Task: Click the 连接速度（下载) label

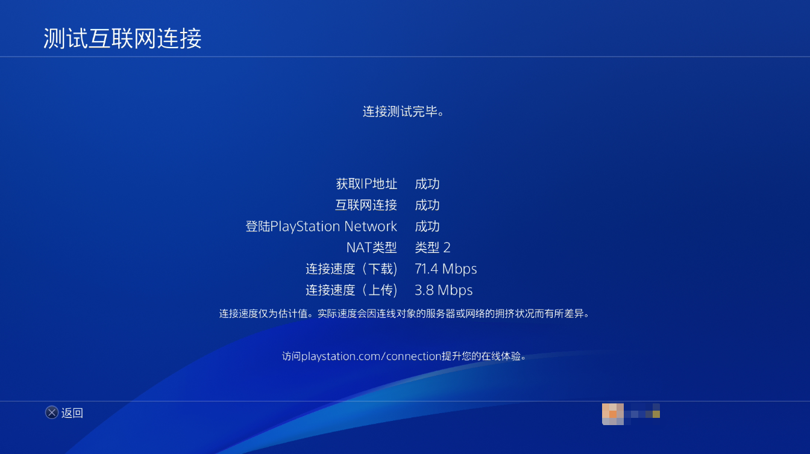Action: [x=351, y=269]
